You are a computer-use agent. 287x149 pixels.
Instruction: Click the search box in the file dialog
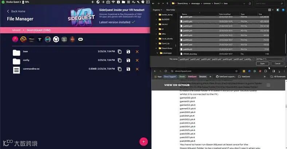(x=269, y=4)
